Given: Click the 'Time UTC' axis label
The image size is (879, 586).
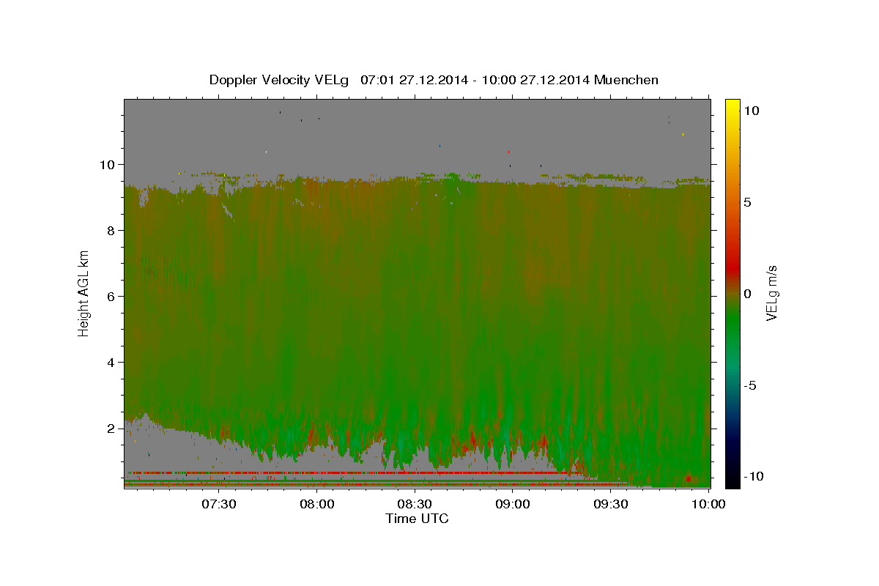Looking at the screenshot, I should (417, 519).
